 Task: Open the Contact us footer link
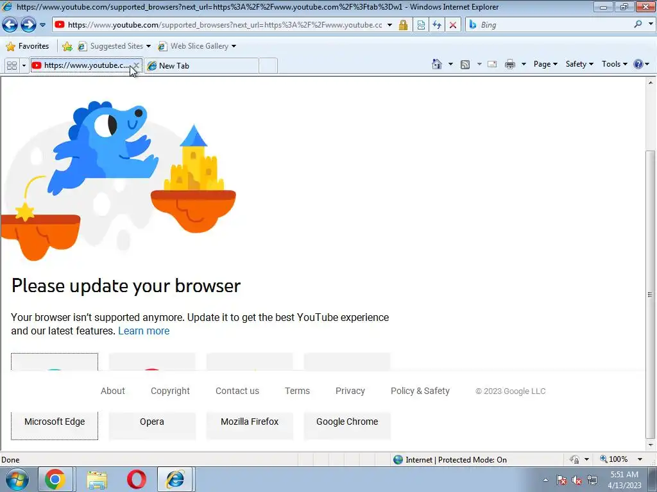pyautogui.click(x=237, y=391)
